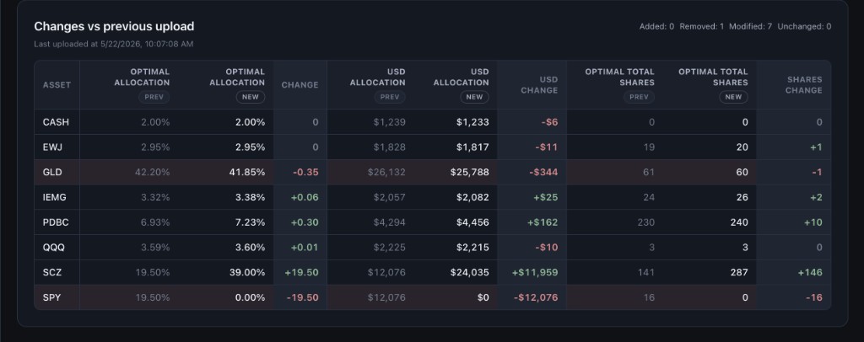Click the USD CHANGE column header

539,85
